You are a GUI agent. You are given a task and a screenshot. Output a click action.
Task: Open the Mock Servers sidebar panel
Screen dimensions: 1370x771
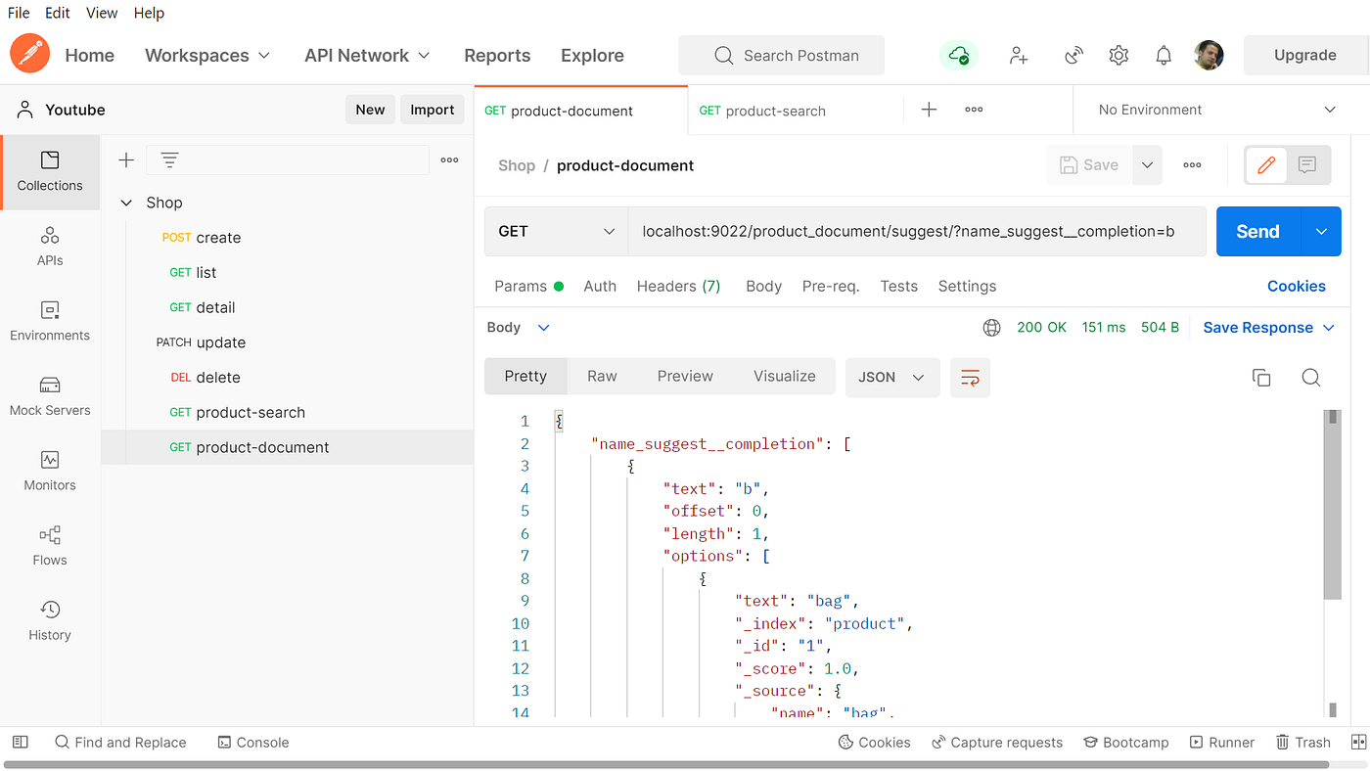point(50,395)
